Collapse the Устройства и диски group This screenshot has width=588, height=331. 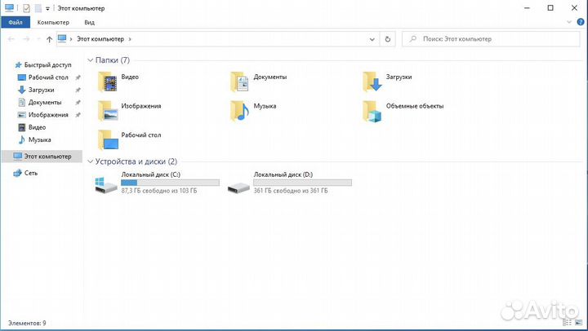pyautogui.click(x=90, y=161)
